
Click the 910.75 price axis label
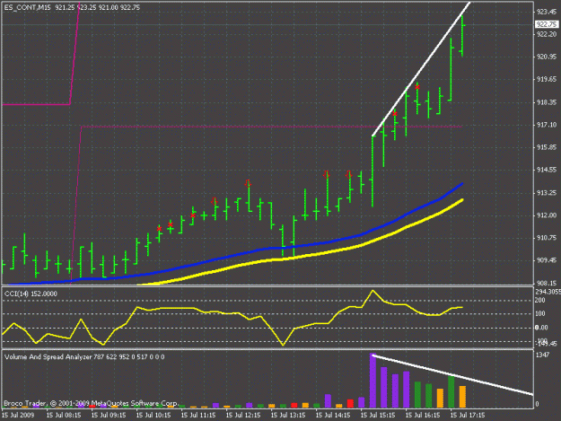click(x=547, y=238)
